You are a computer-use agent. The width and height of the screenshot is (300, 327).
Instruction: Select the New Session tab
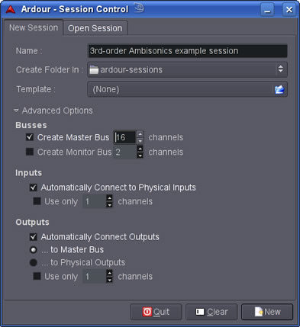tap(34, 27)
